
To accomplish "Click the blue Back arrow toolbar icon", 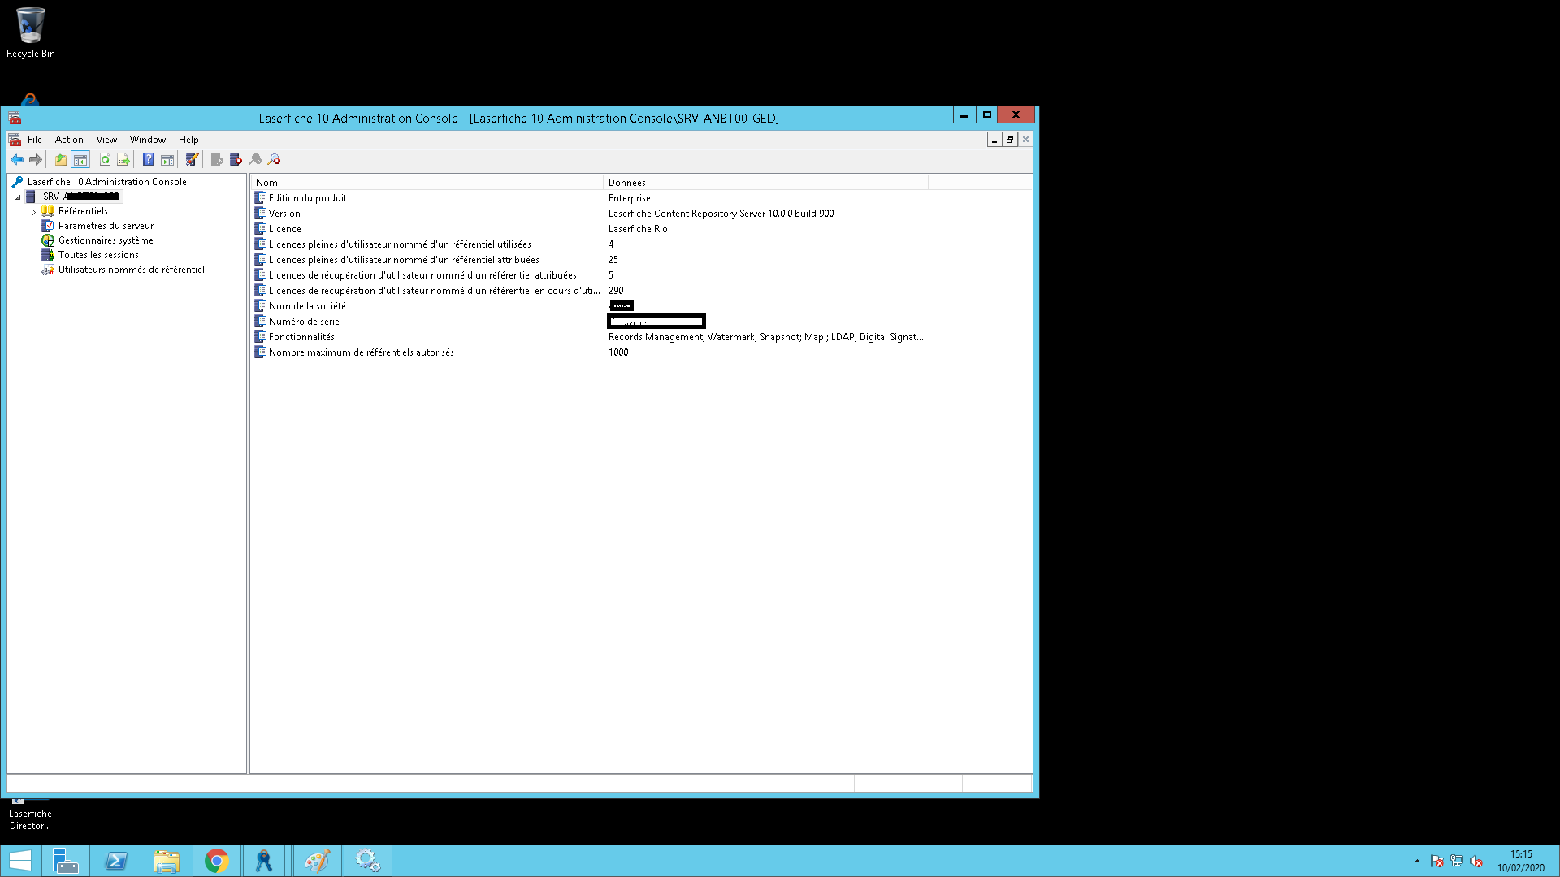I will pos(17,160).
